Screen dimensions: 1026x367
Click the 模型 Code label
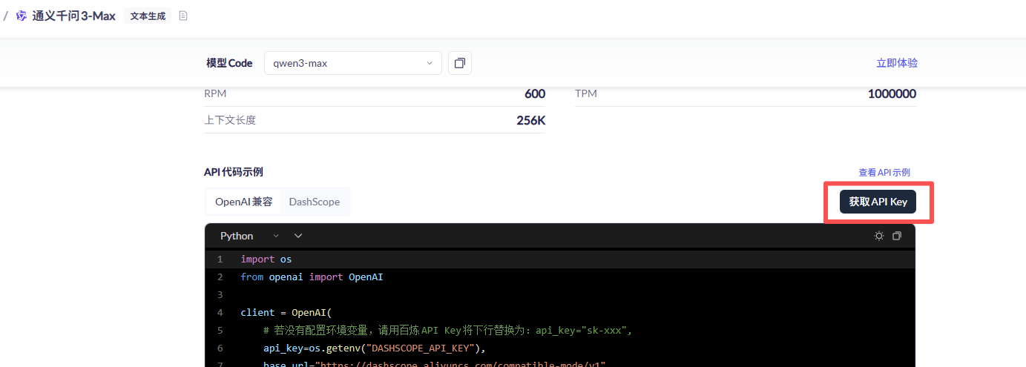tap(229, 63)
